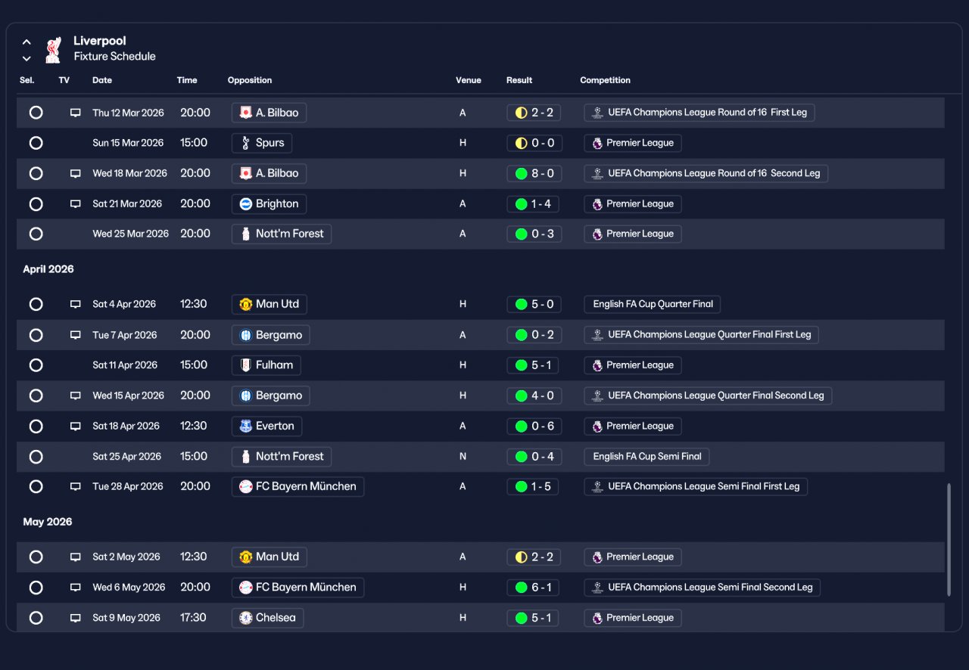Click yellow draw indicator on Spurs 0 - 0
Image resolution: width=969 pixels, height=670 pixels.
pos(521,143)
